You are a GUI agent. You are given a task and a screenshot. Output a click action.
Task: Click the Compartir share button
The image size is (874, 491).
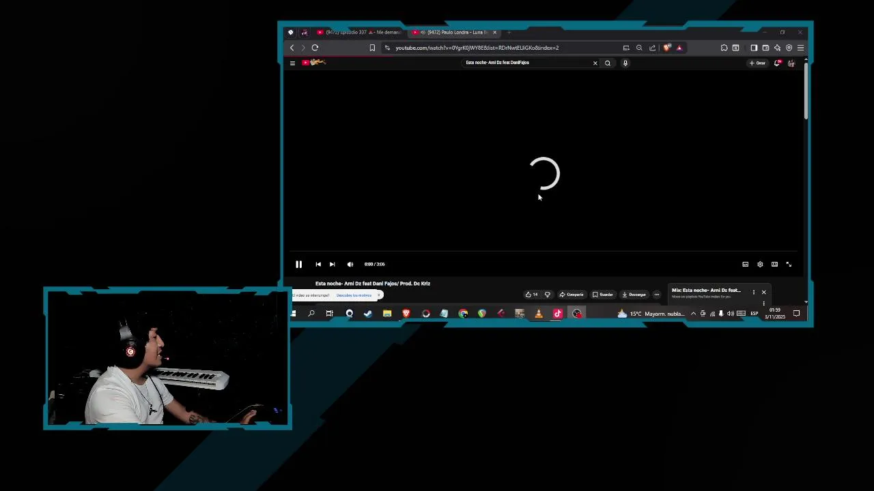tap(572, 295)
